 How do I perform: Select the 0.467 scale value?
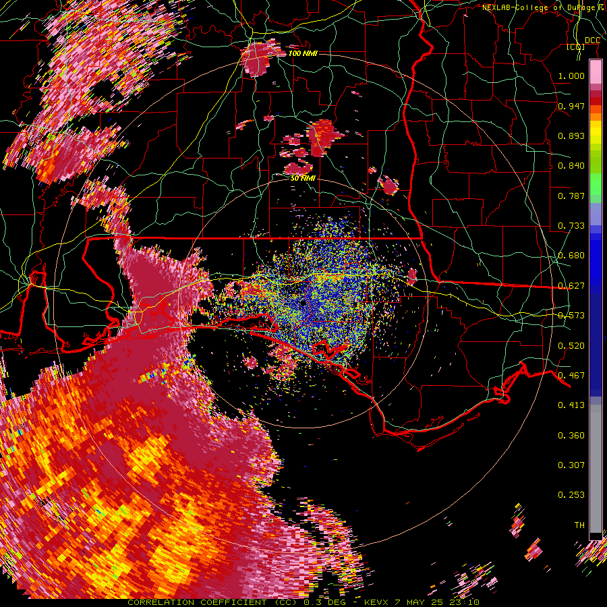click(571, 376)
